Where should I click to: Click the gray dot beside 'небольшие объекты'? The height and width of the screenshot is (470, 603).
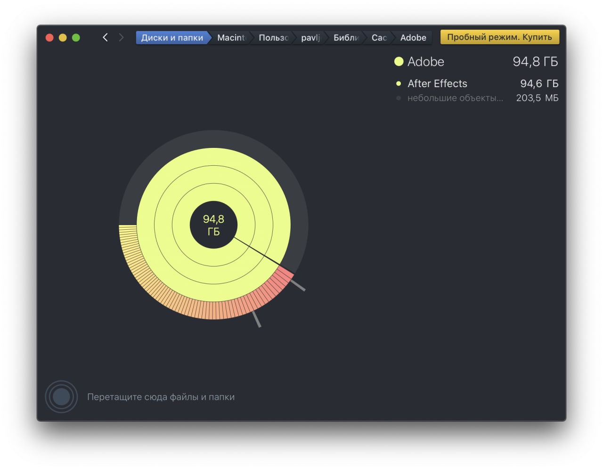(x=399, y=98)
